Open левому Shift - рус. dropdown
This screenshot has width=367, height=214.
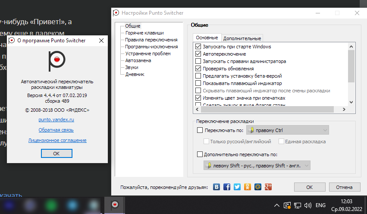click(257, 166)
